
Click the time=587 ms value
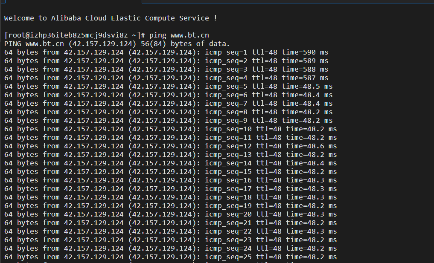pyautogui.click(x=305, y=78)
